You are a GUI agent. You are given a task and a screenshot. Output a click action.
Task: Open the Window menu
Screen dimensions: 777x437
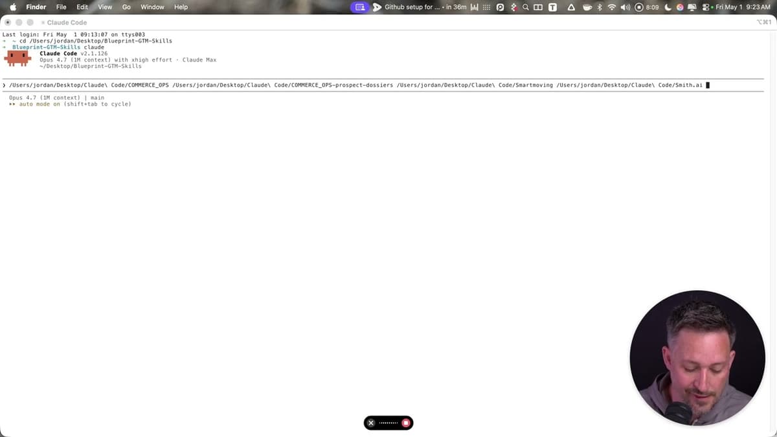coord(152,7)
